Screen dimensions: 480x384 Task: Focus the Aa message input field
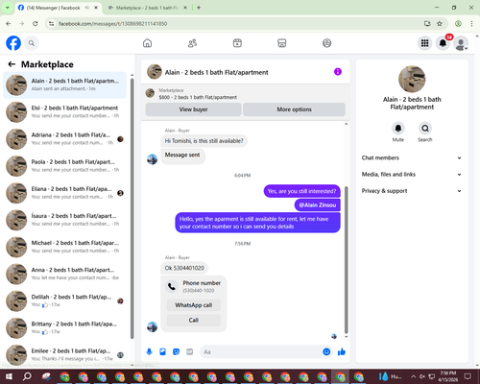coord(262,352)
